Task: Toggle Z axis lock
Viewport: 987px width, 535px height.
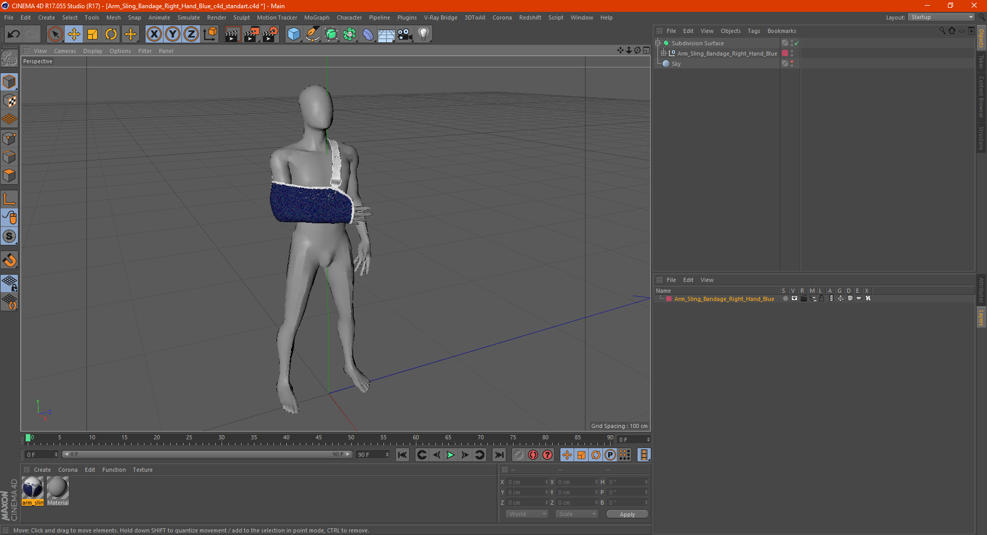Action: (x=191, y=34)
